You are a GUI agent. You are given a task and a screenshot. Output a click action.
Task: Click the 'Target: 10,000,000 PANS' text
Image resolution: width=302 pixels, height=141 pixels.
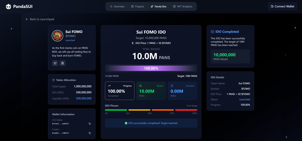coord(151,38)
